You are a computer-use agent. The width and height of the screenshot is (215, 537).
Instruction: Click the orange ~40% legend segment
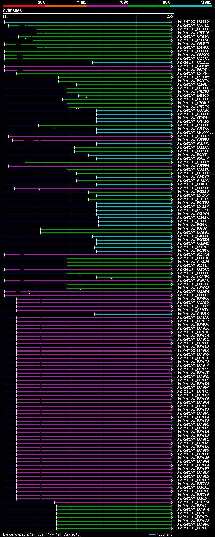pyautogui.click(x=66, y=6)
